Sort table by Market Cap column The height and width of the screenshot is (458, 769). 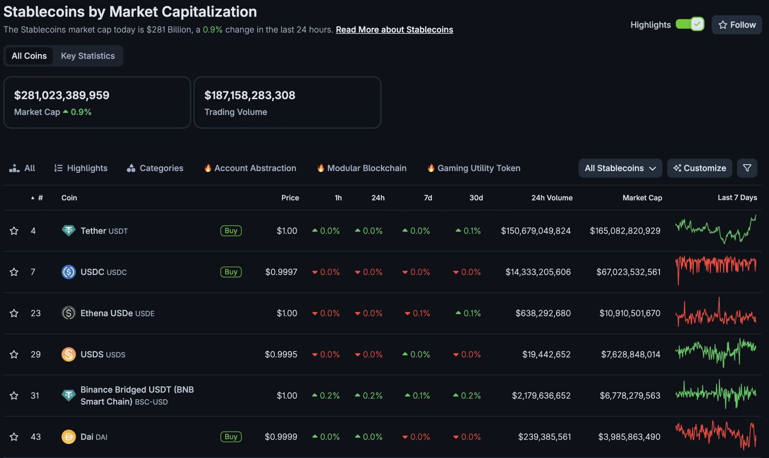[642, 198]
